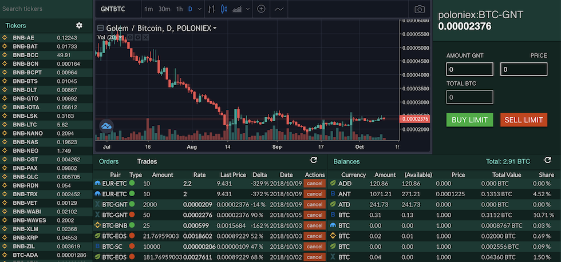The image size is (561, 262).
Task: Click Binance icon beside BTC-ADA ticker
Action: 5,255
